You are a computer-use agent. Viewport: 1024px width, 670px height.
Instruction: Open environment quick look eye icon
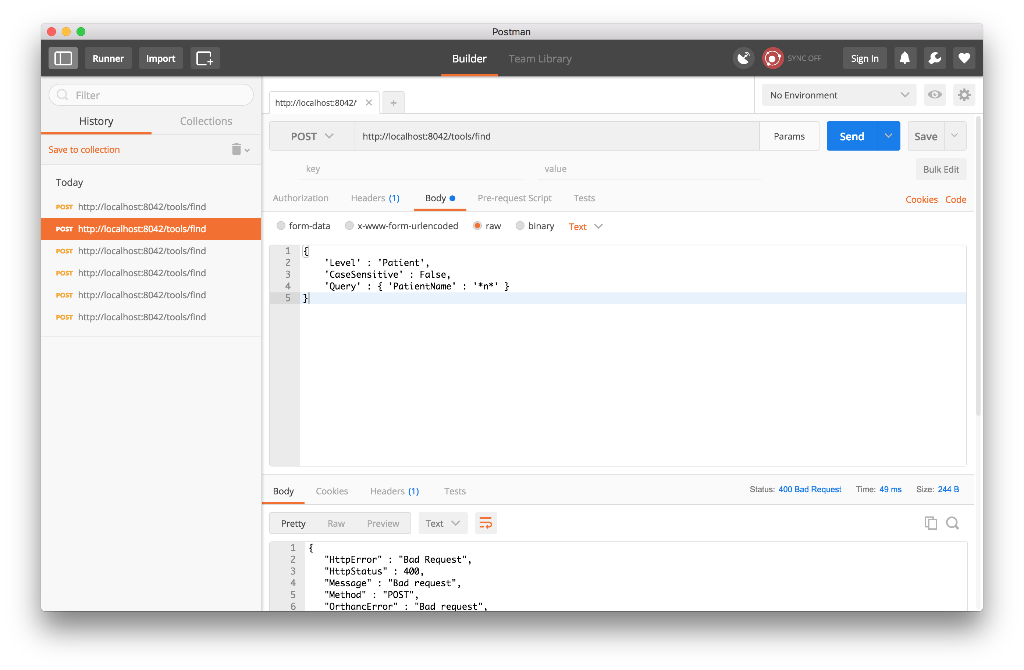point(935,95)
